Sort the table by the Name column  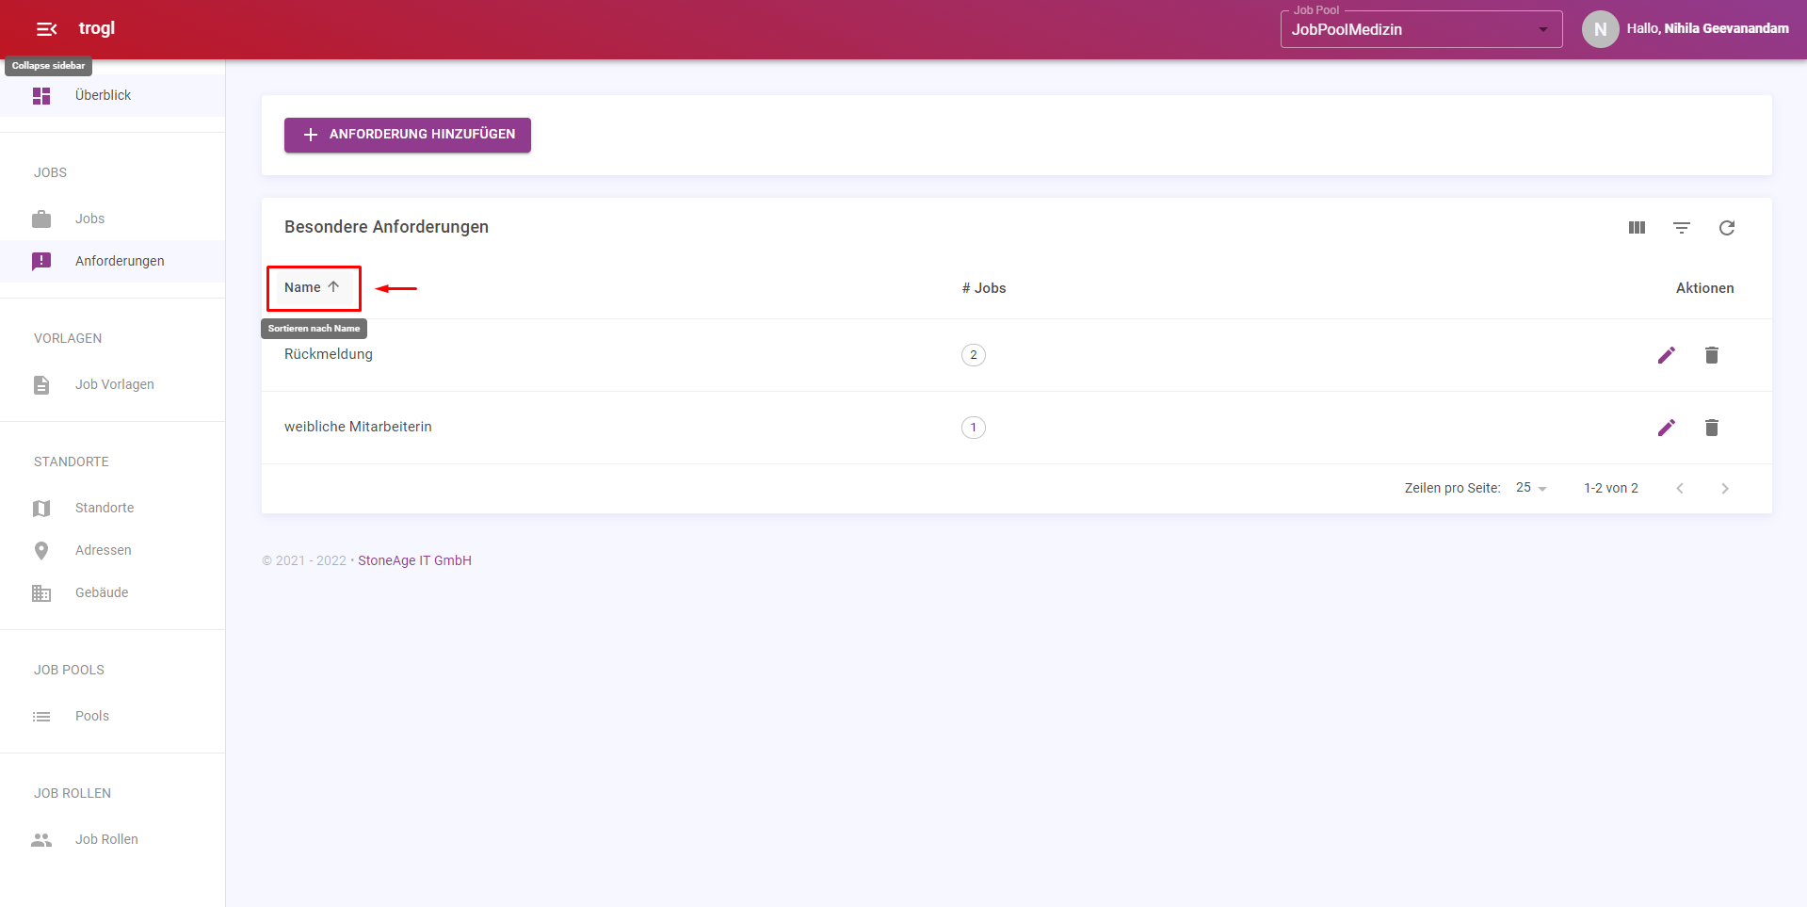click(312, 288)
